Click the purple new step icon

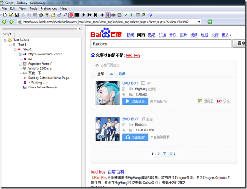point(65,15)
